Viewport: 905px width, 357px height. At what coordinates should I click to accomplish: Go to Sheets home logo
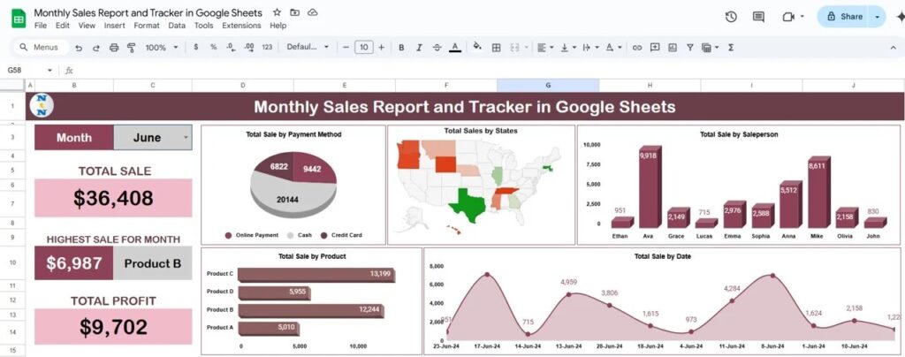(x=19, y=18)
